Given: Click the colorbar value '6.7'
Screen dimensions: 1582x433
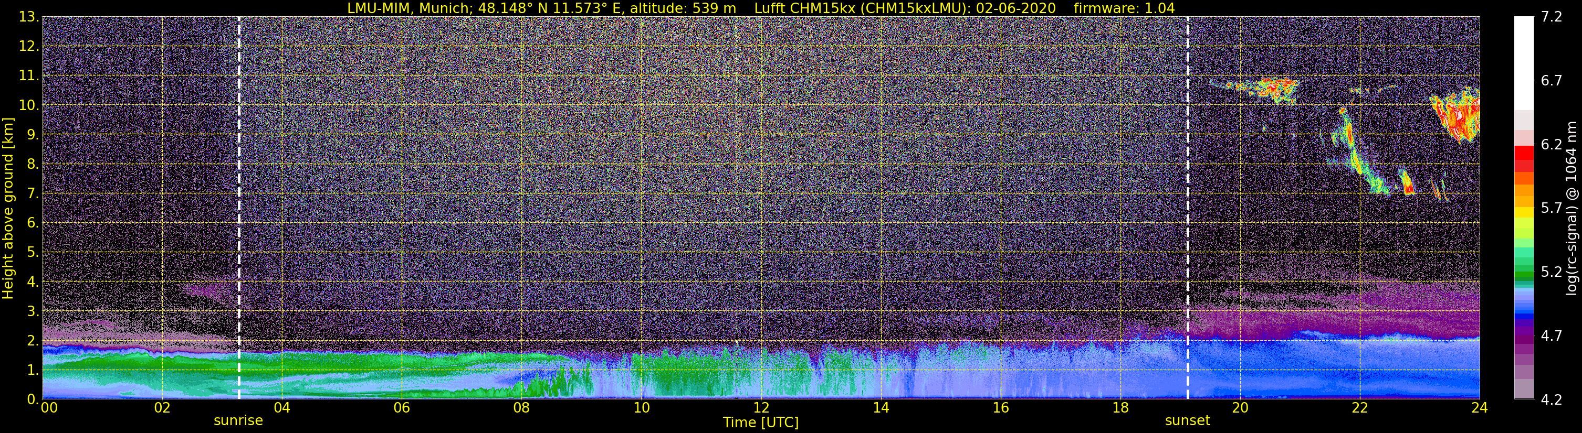Looking at the screenshot, I should [1552, 81].
